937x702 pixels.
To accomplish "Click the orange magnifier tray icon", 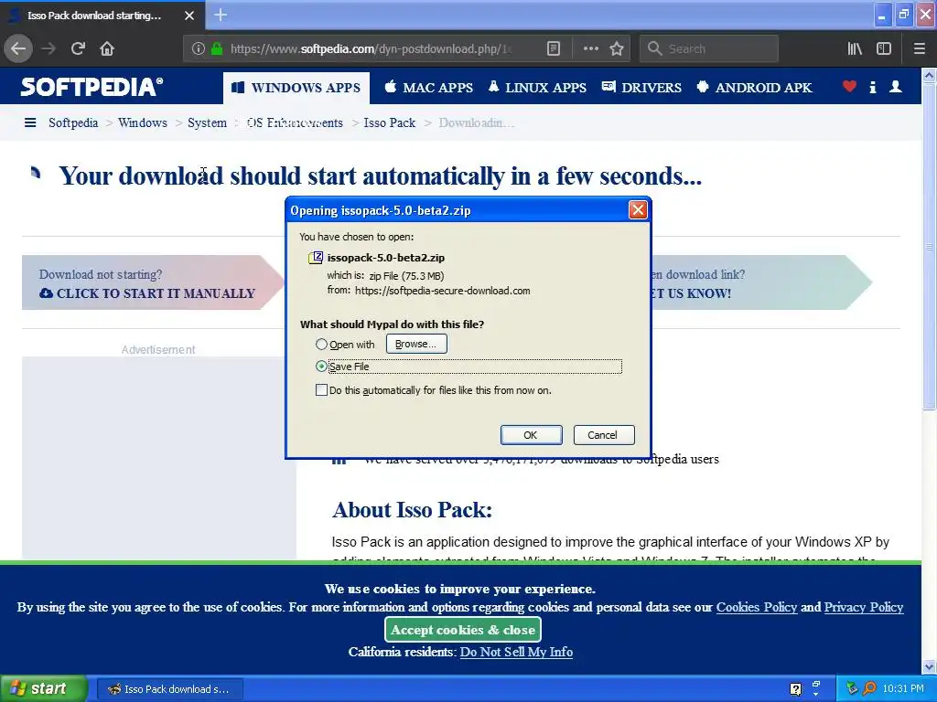I will 869,689.
